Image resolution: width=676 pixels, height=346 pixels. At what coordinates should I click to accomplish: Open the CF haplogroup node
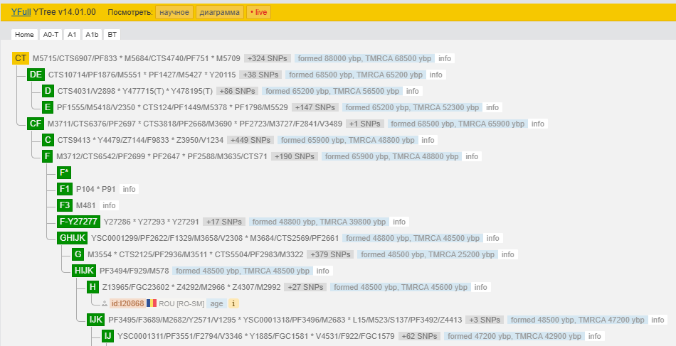click(x=36, y=124)
